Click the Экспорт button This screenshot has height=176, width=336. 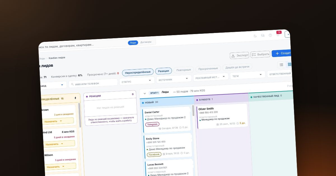(239, 55)
